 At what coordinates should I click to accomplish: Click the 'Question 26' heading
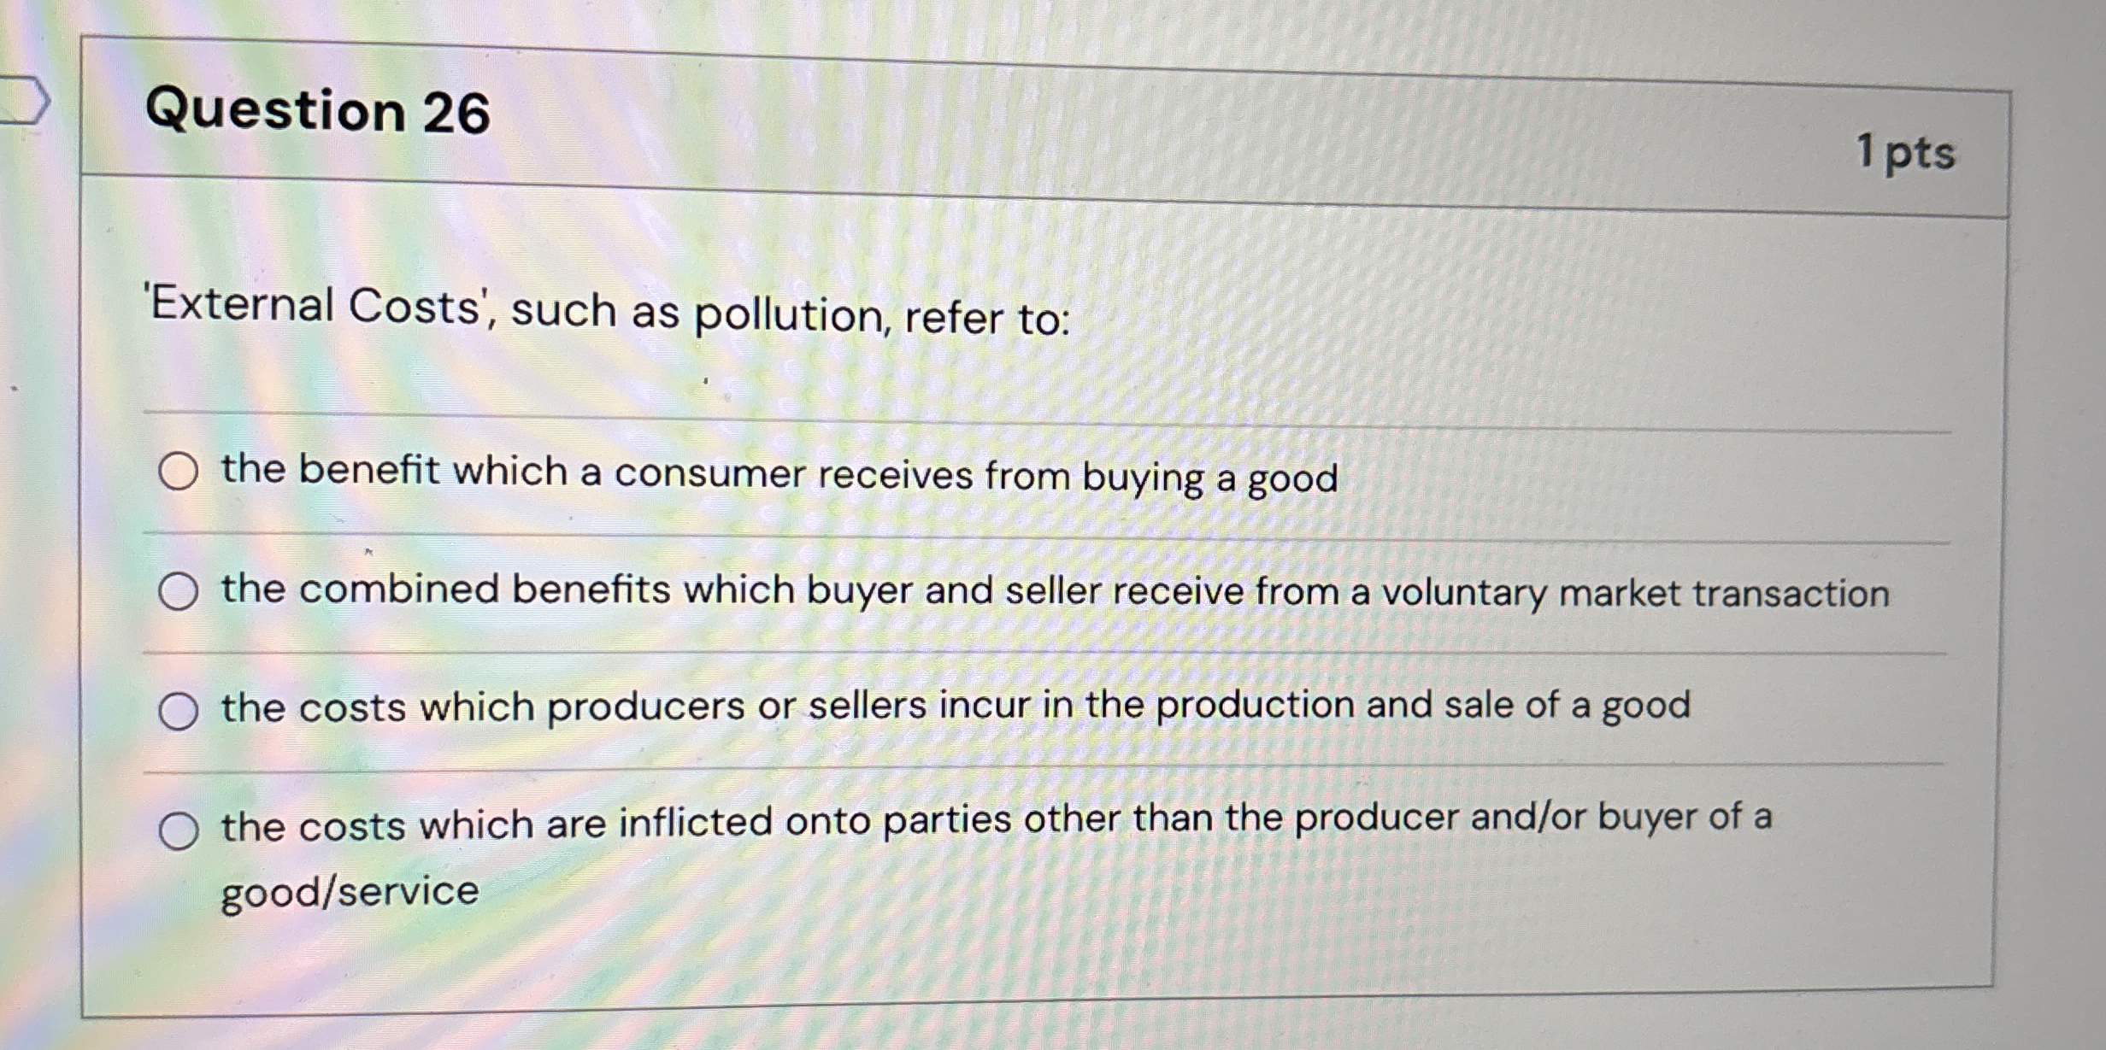click(x=317, y=111)
